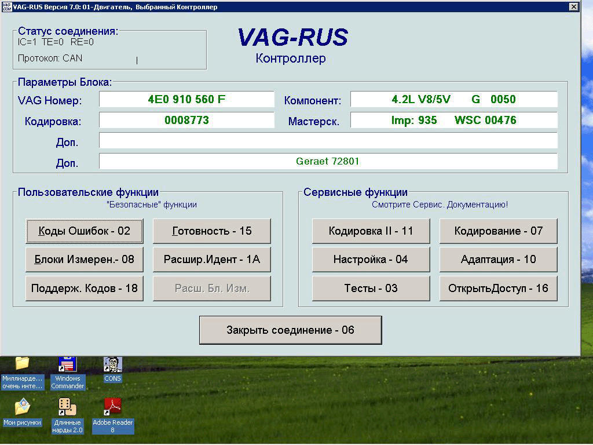The height and width of the screenshot is (445, 593).
Task: Close connection with Закрыть соединение - 06
Action: [290, 330]
